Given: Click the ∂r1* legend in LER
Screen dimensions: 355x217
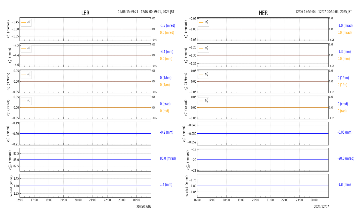Looking at the screenshot, I should point(26,23).
